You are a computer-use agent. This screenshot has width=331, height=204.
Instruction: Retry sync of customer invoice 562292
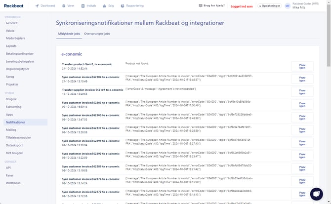tap(302, 156)
